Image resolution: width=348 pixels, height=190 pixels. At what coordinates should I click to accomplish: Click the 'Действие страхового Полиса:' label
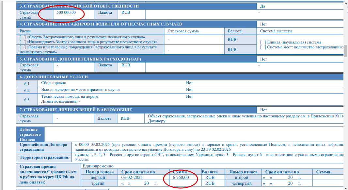(30, 134)
